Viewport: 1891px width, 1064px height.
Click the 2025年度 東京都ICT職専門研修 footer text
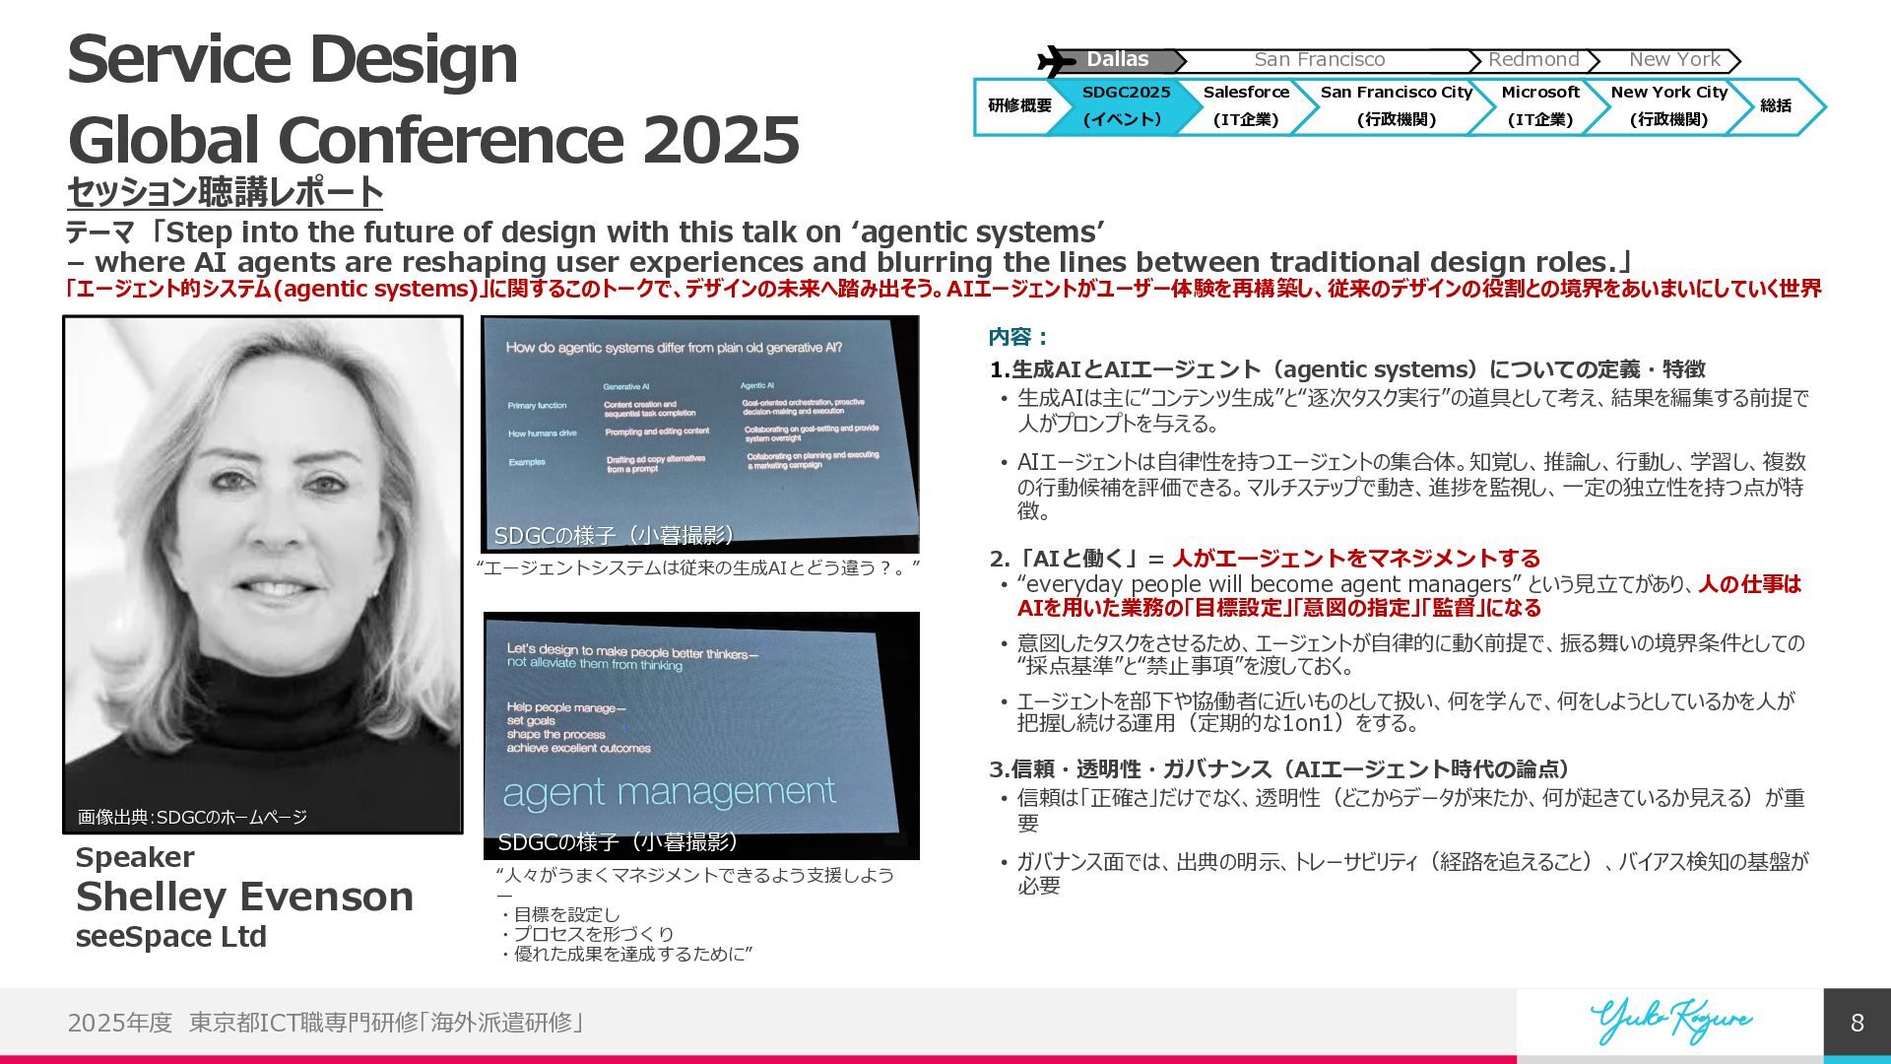click(326, 1023)
